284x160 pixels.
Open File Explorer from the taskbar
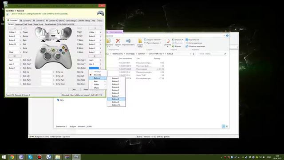(58, 157)
